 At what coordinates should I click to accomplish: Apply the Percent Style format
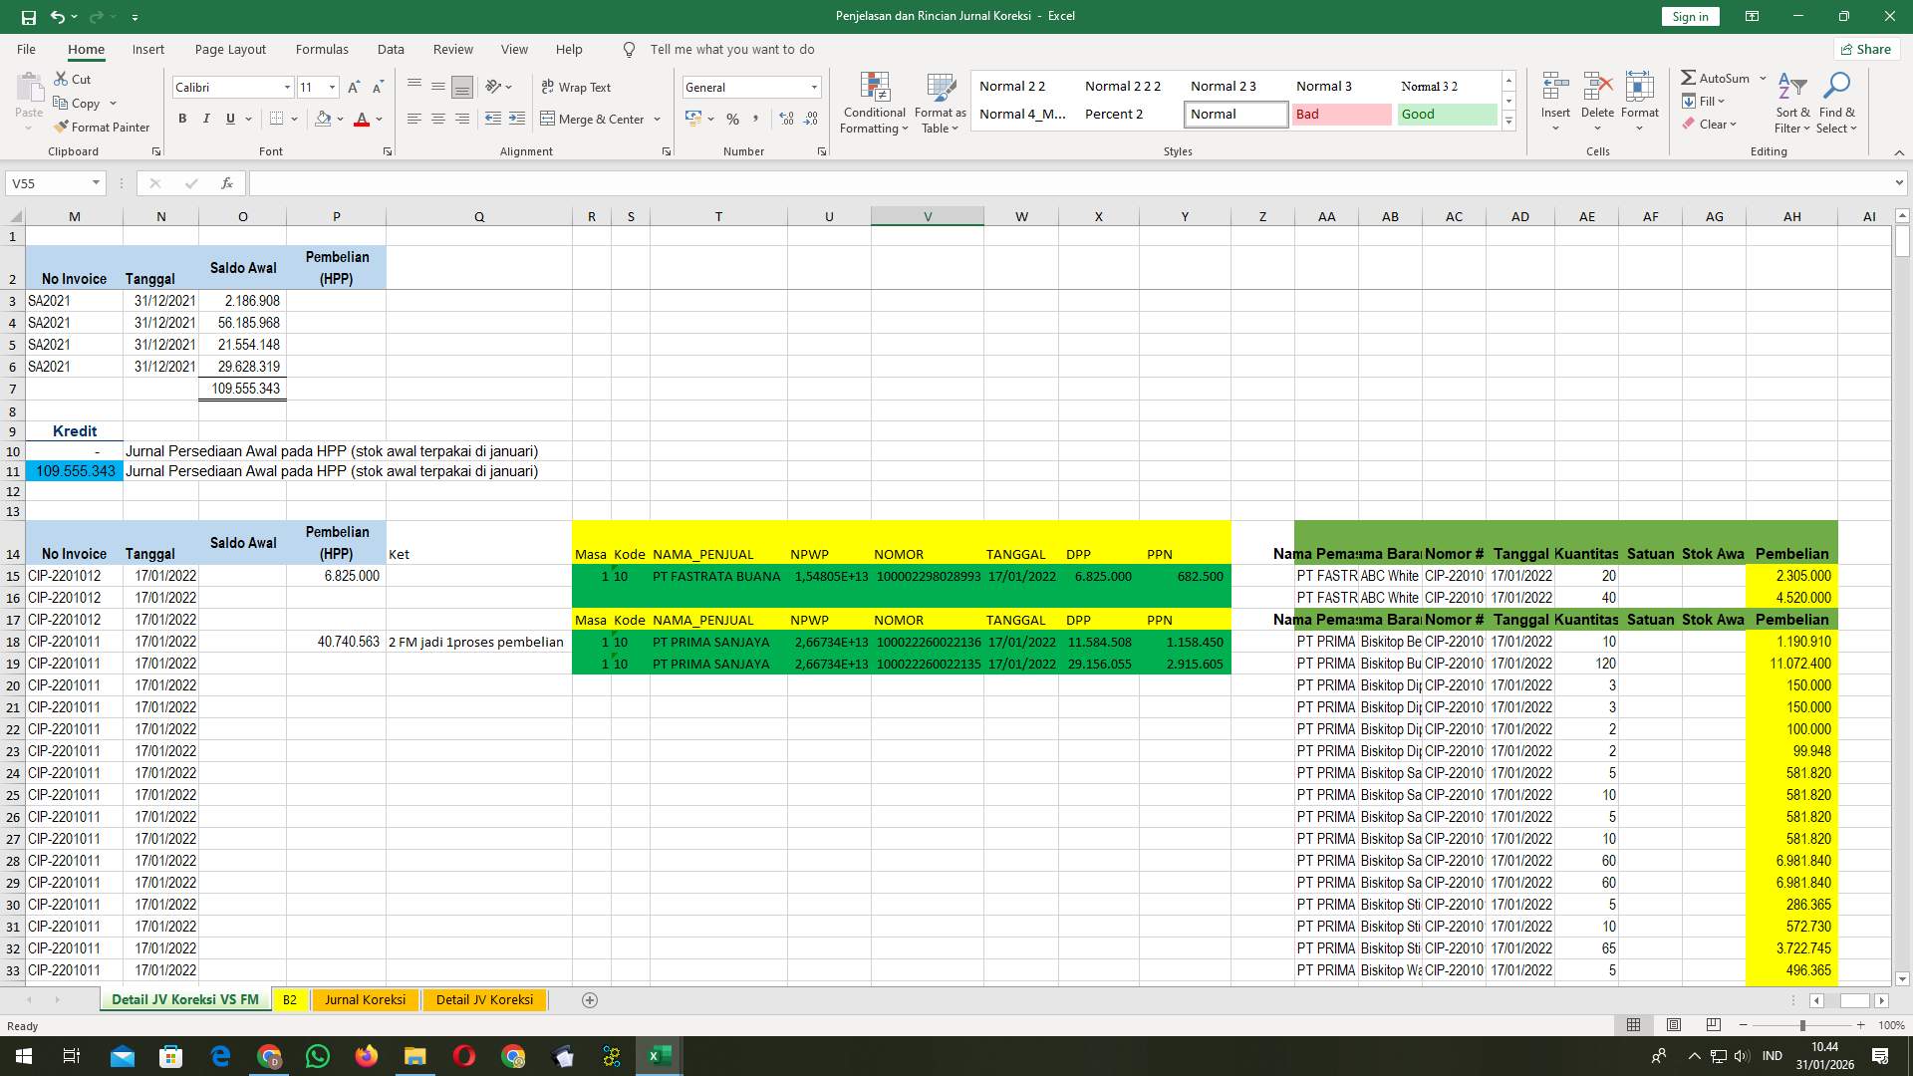[733, 119]
